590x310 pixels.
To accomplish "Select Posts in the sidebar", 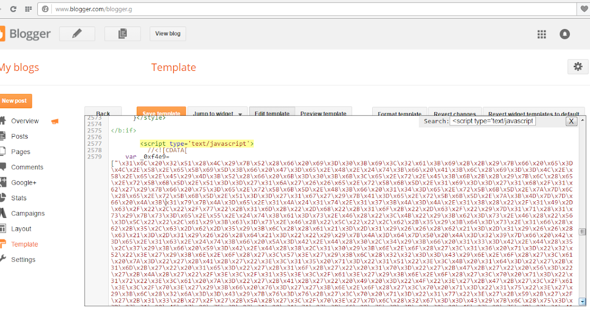I will point(20,136).
